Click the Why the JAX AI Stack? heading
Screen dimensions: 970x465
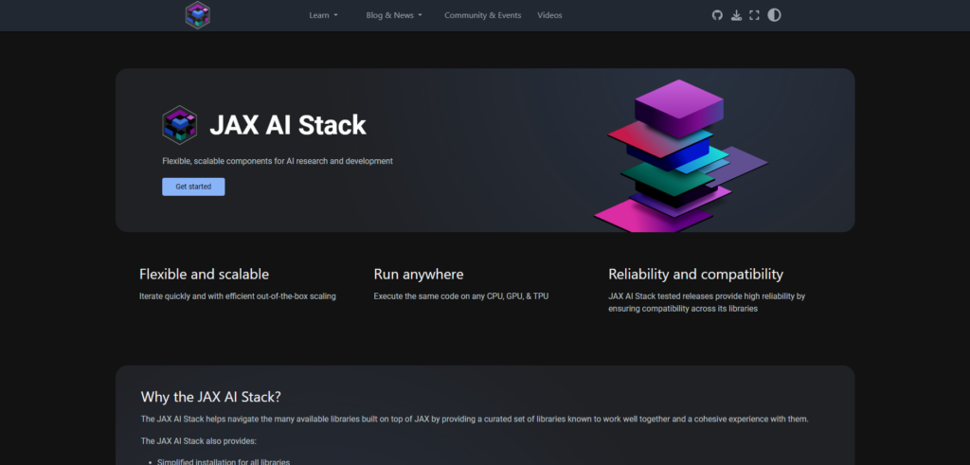click(x=211, y=397)
